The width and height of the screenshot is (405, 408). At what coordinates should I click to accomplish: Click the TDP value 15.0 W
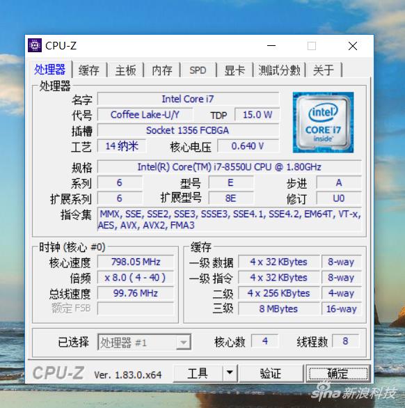pyautogui.click(x=257, y=114)
